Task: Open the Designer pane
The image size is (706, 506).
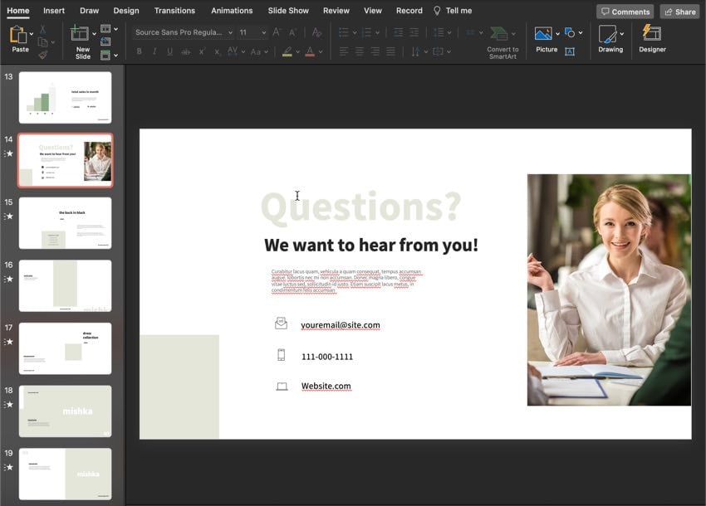Action: click(x=652, y=34)
